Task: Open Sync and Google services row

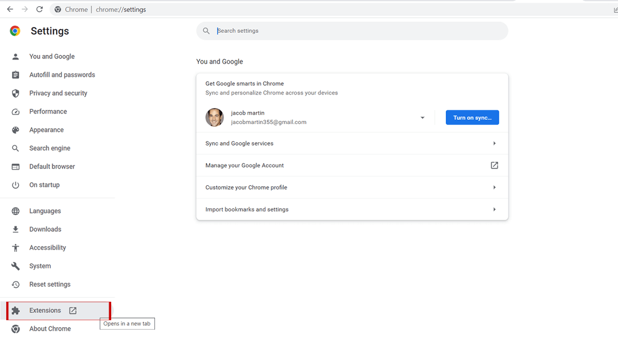Action: coord(352,143)
